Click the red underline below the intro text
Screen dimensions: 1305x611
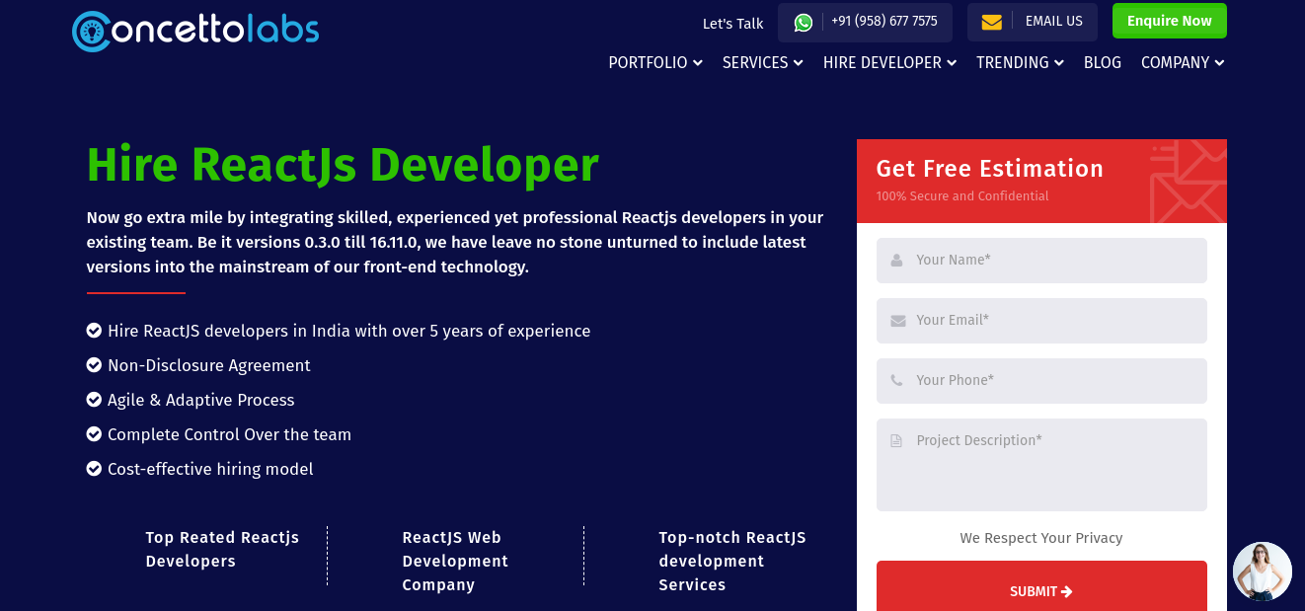coord(135,291)
